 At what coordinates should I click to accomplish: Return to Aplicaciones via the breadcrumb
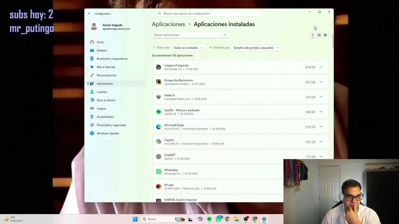coord(168,24)
